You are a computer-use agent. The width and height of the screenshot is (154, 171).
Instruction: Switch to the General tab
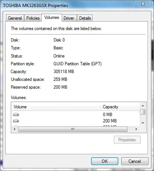pos(15,18)
